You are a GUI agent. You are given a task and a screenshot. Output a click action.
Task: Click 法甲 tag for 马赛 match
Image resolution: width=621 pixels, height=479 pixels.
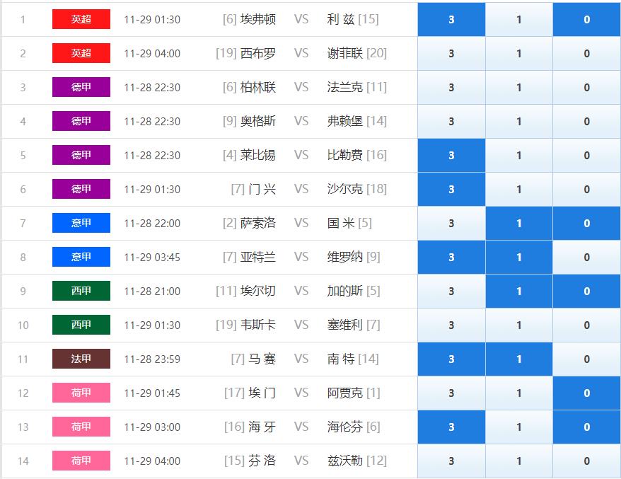(81, 359)
